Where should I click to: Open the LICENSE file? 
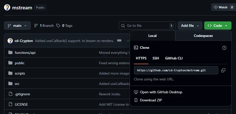pos(21,104)
